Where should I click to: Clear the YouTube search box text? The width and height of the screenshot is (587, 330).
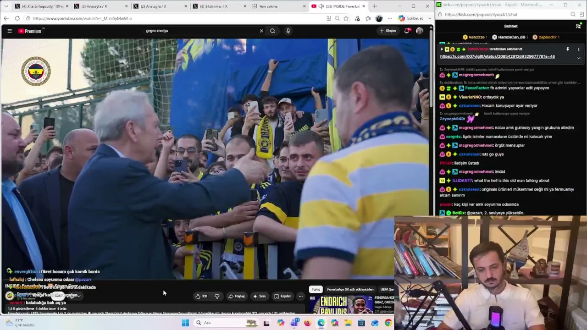point(261,31)
